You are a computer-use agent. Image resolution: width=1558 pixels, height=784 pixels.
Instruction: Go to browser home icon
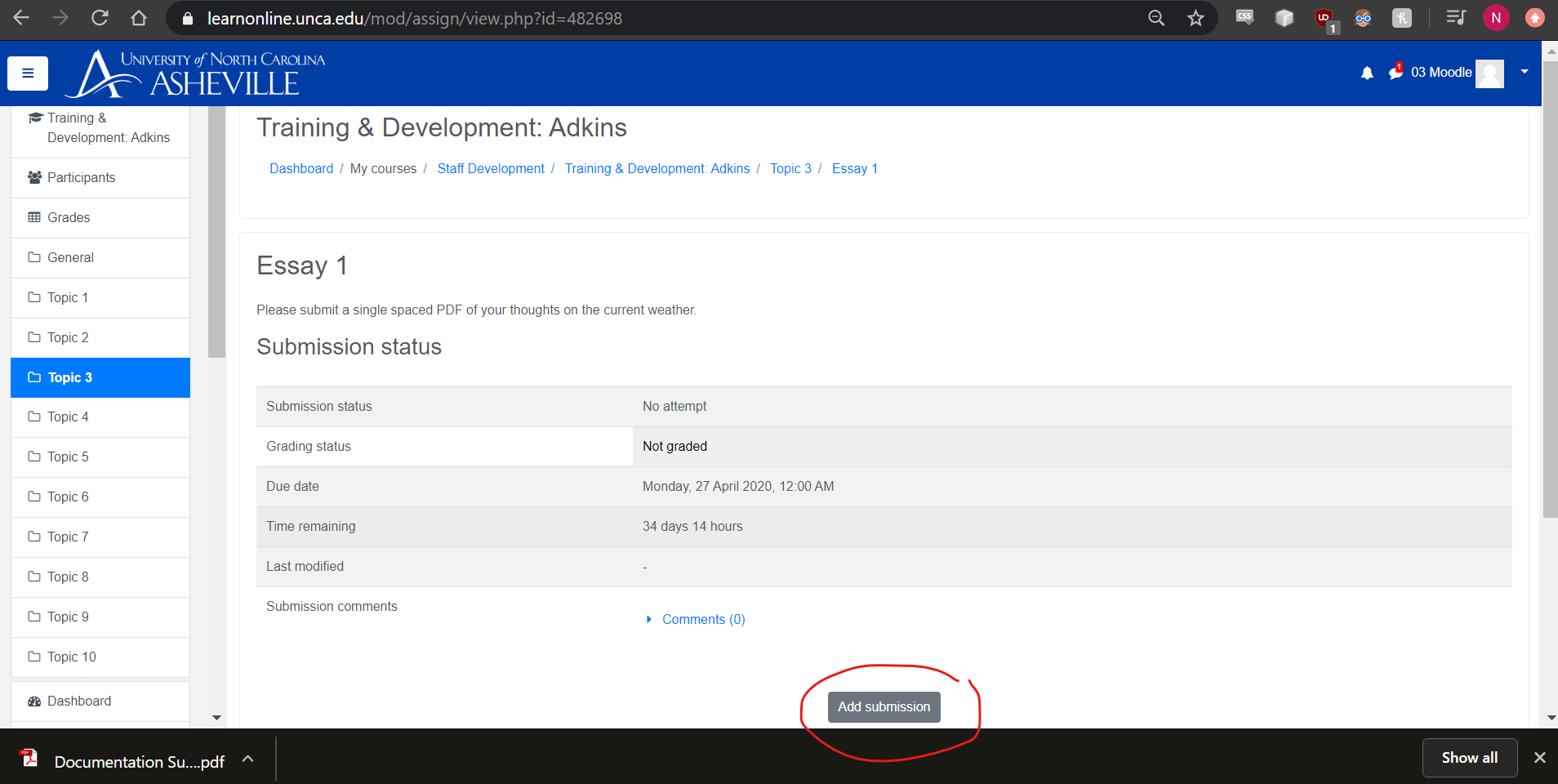coord(139,18)
